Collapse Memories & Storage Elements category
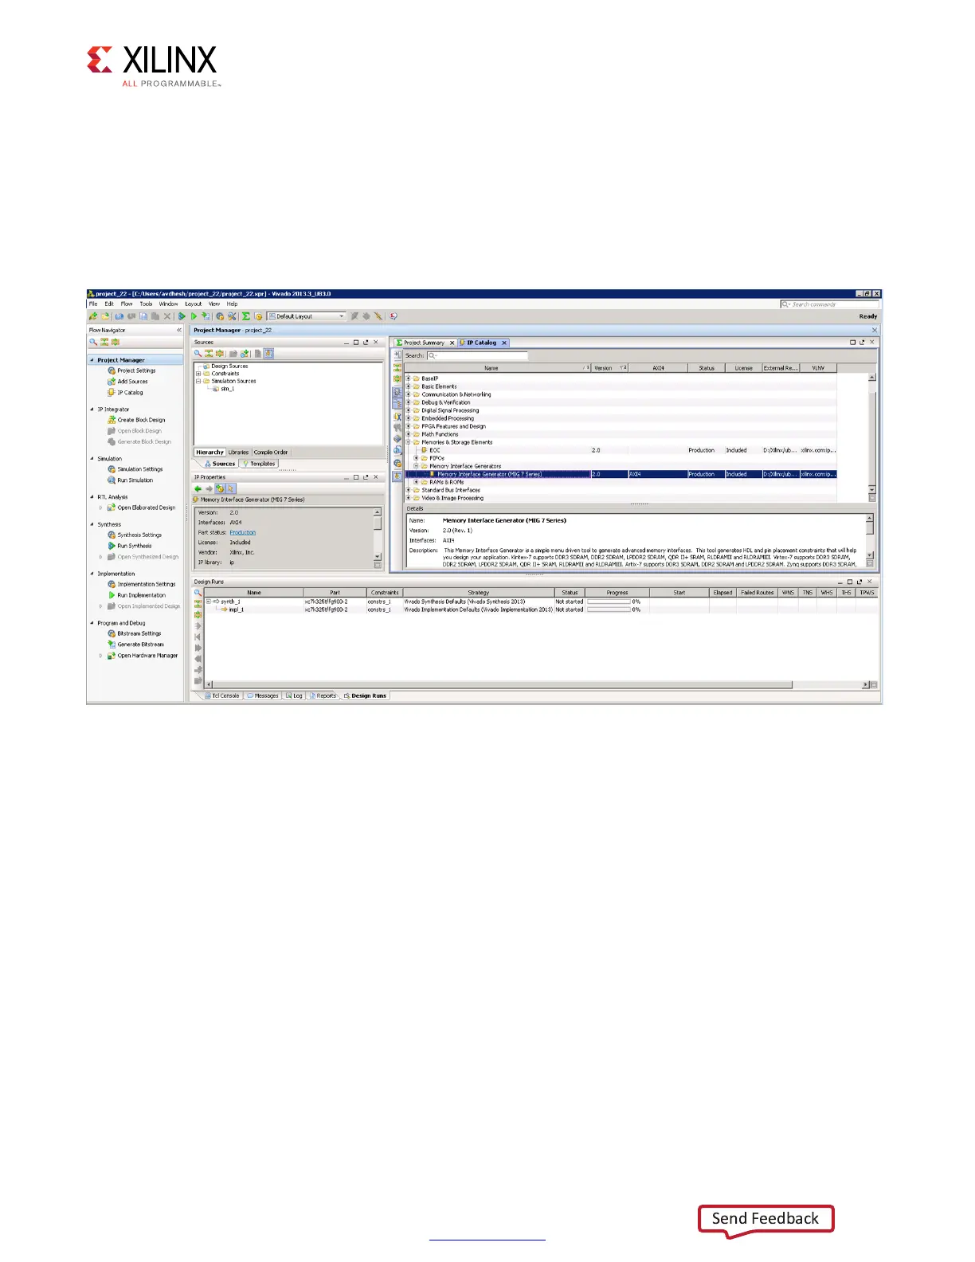 (408, 442)
